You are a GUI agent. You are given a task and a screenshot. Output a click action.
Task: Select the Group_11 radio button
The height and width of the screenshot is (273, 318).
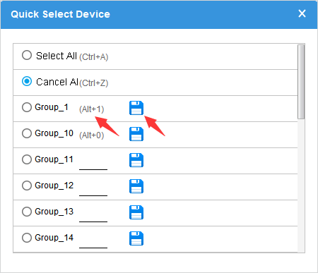coord(27,159)
